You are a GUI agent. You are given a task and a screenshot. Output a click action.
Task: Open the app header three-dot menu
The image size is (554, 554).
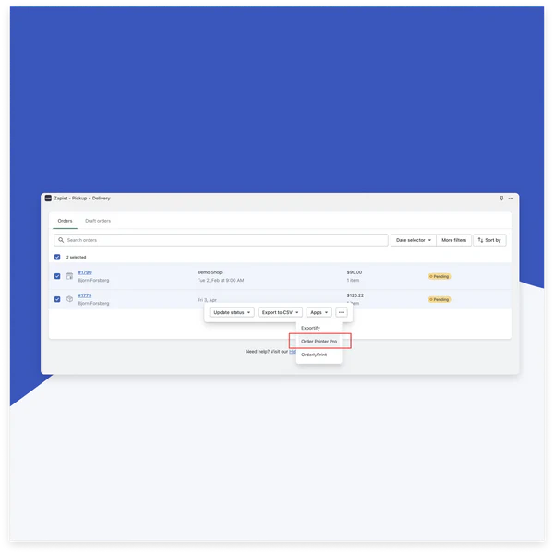[x=511, y=199]
